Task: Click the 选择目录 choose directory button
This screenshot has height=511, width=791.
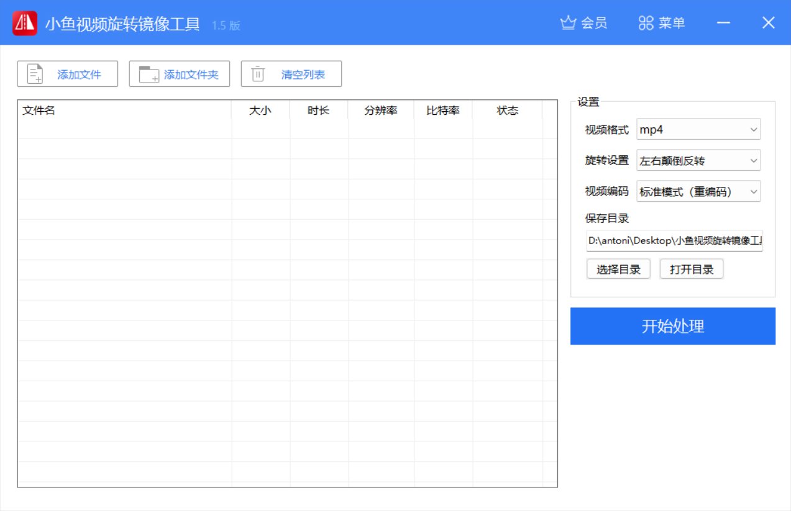Action: (618, 269)
